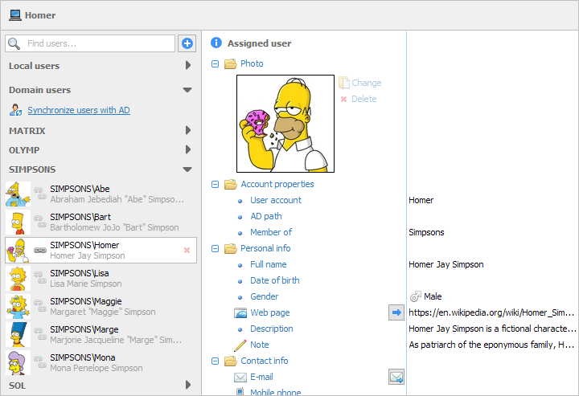This screenshot has height=396, width=579.
Task: Click the chain icon beside SIMPSONS\Marge
Action: (x=39, y=334)
